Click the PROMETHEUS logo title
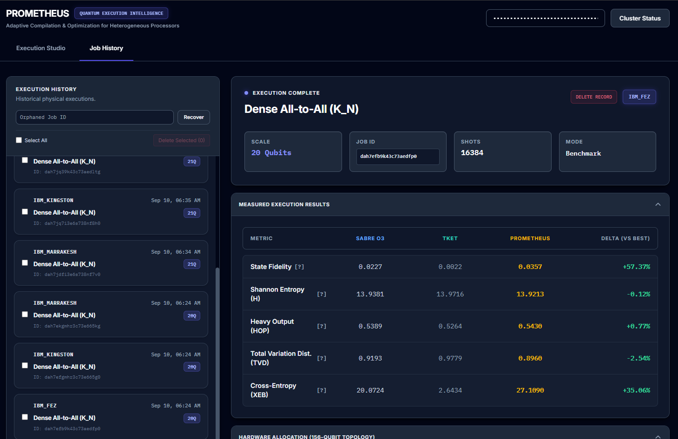Image resolution: width=678 pixels, height=439 pixels. point(38,13)
